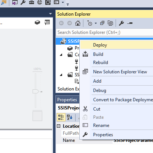Click the Build package icon in menu
Viewport: 153px width, 153px height.
point(85,54)
